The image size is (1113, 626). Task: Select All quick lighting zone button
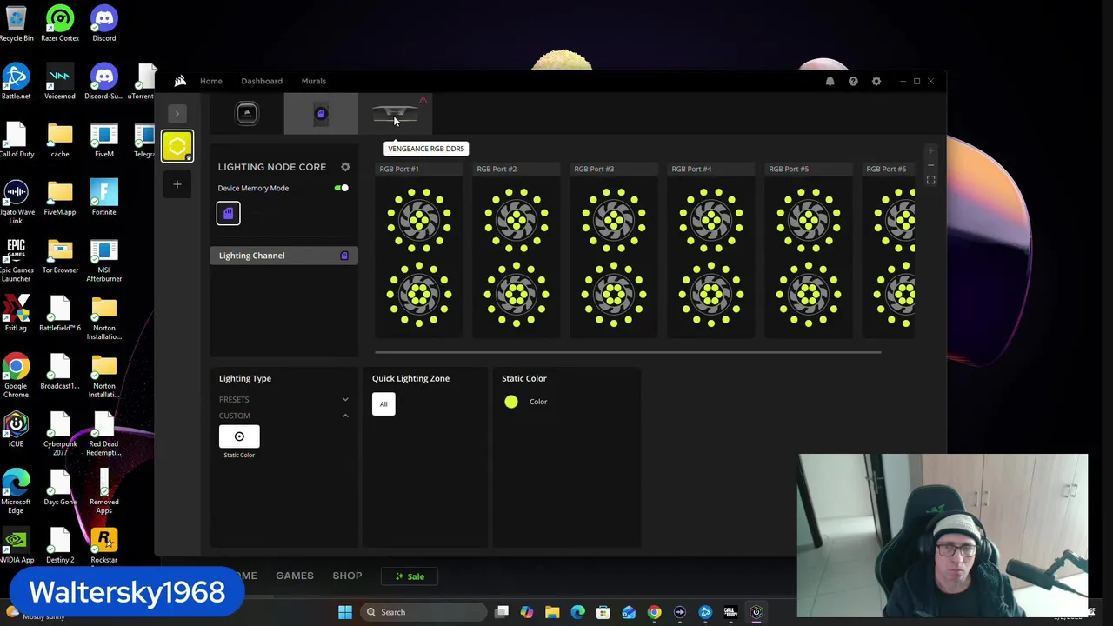(x=383, y=403)
